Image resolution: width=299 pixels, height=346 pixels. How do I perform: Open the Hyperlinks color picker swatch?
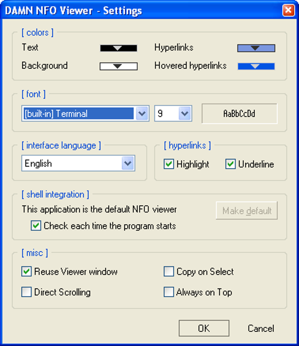pos(256,48)
